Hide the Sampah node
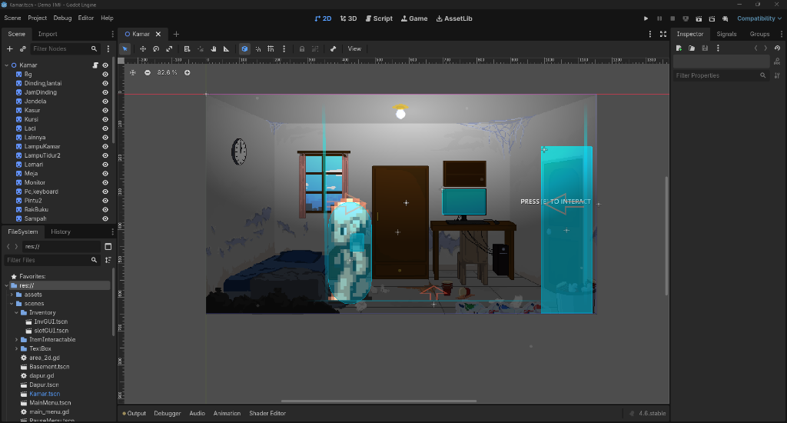The height and width of the screenshot is (423, 787). [105, 218]
